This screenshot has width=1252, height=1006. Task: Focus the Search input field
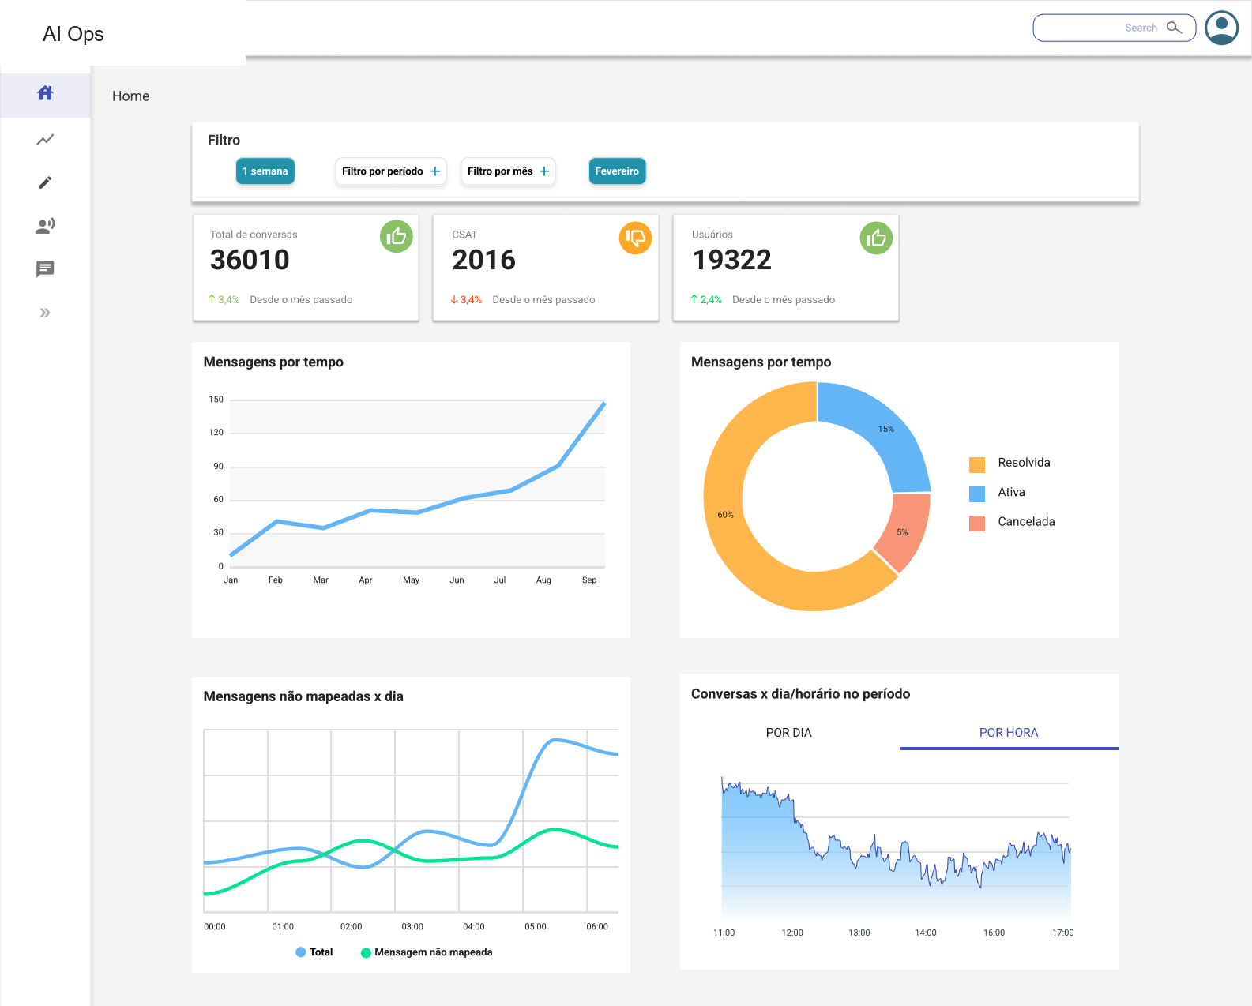pyautogui.click(x=1115, y=28)
